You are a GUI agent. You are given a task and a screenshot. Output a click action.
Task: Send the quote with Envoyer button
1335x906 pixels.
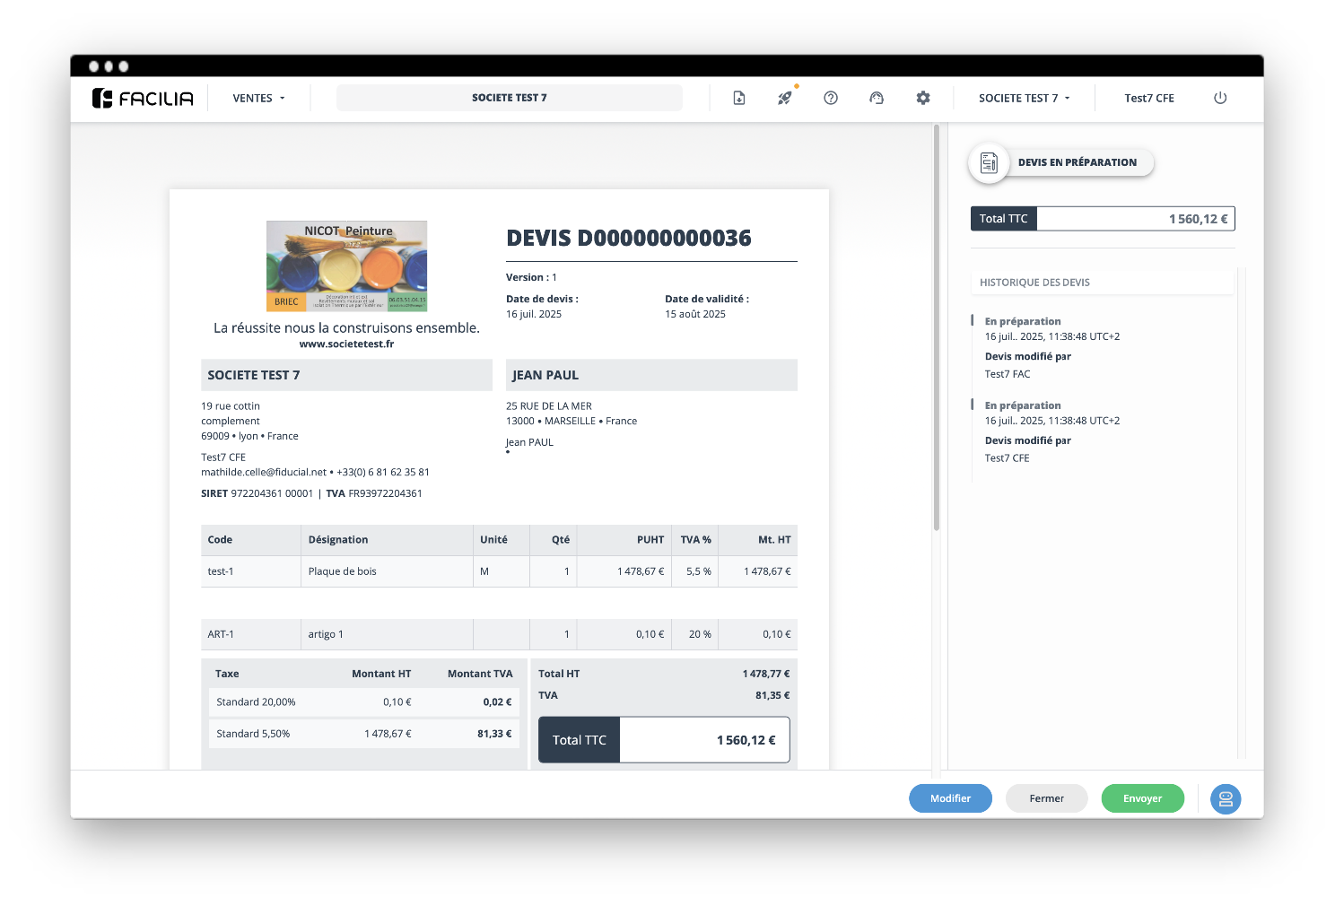click(x=1142, y=798)
